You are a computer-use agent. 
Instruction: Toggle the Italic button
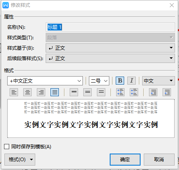point(132,81)
